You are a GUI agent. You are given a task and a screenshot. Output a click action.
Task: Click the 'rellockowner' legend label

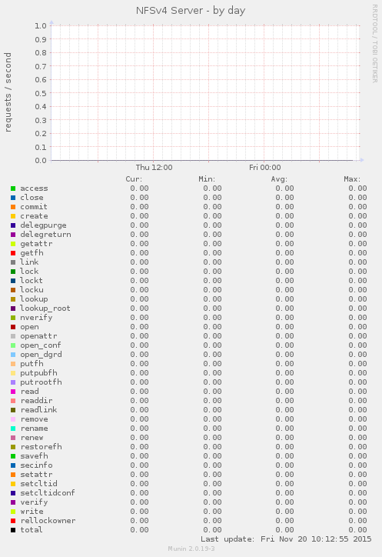tap(48, 521)
